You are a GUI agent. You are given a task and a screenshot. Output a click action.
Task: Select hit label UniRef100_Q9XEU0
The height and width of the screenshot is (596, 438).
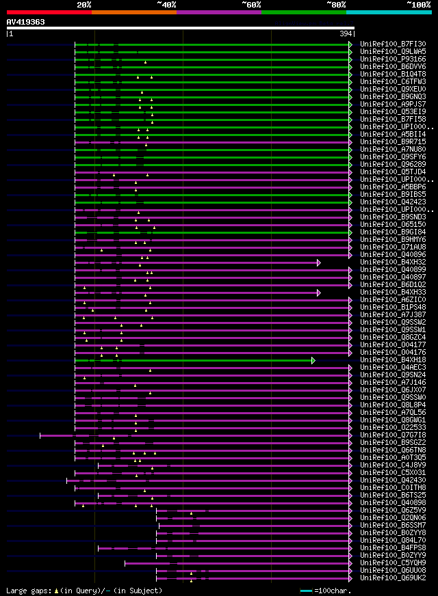393,90
